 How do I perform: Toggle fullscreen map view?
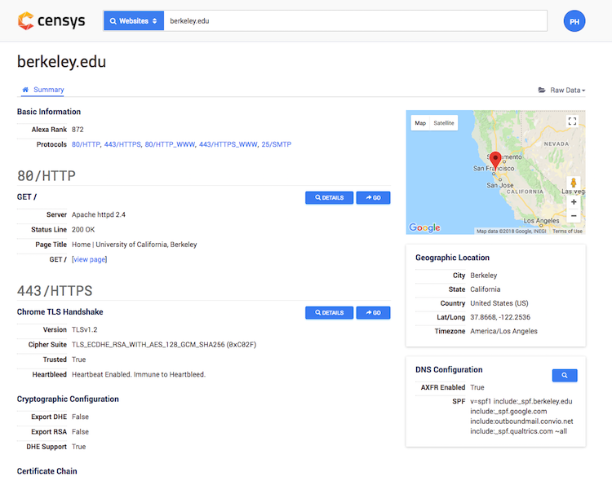coord(572,121)
